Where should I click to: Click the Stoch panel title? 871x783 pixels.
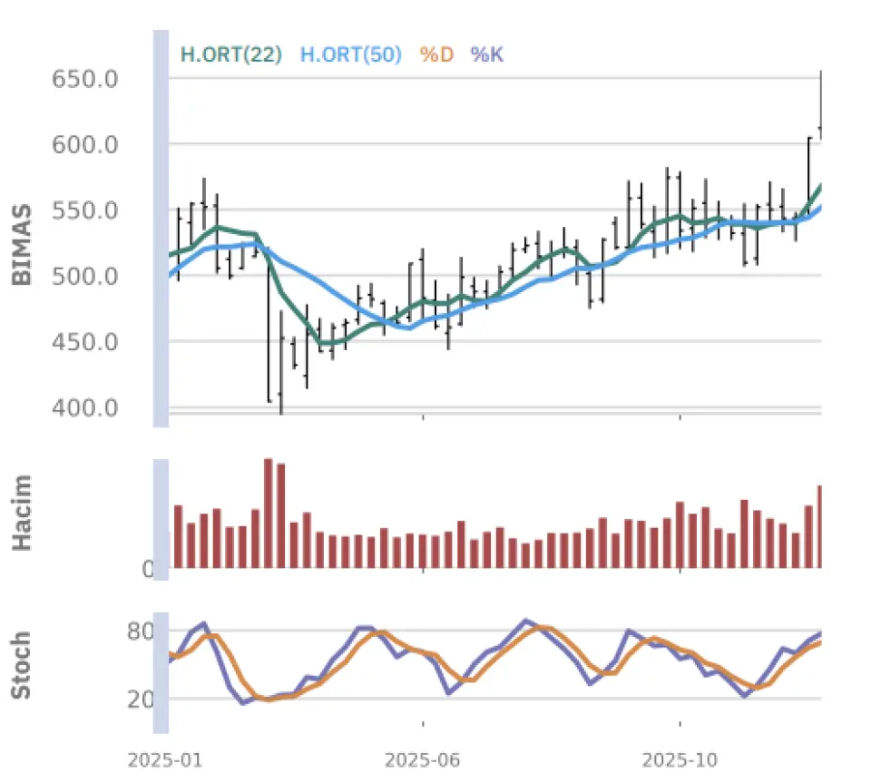(22, 665)
